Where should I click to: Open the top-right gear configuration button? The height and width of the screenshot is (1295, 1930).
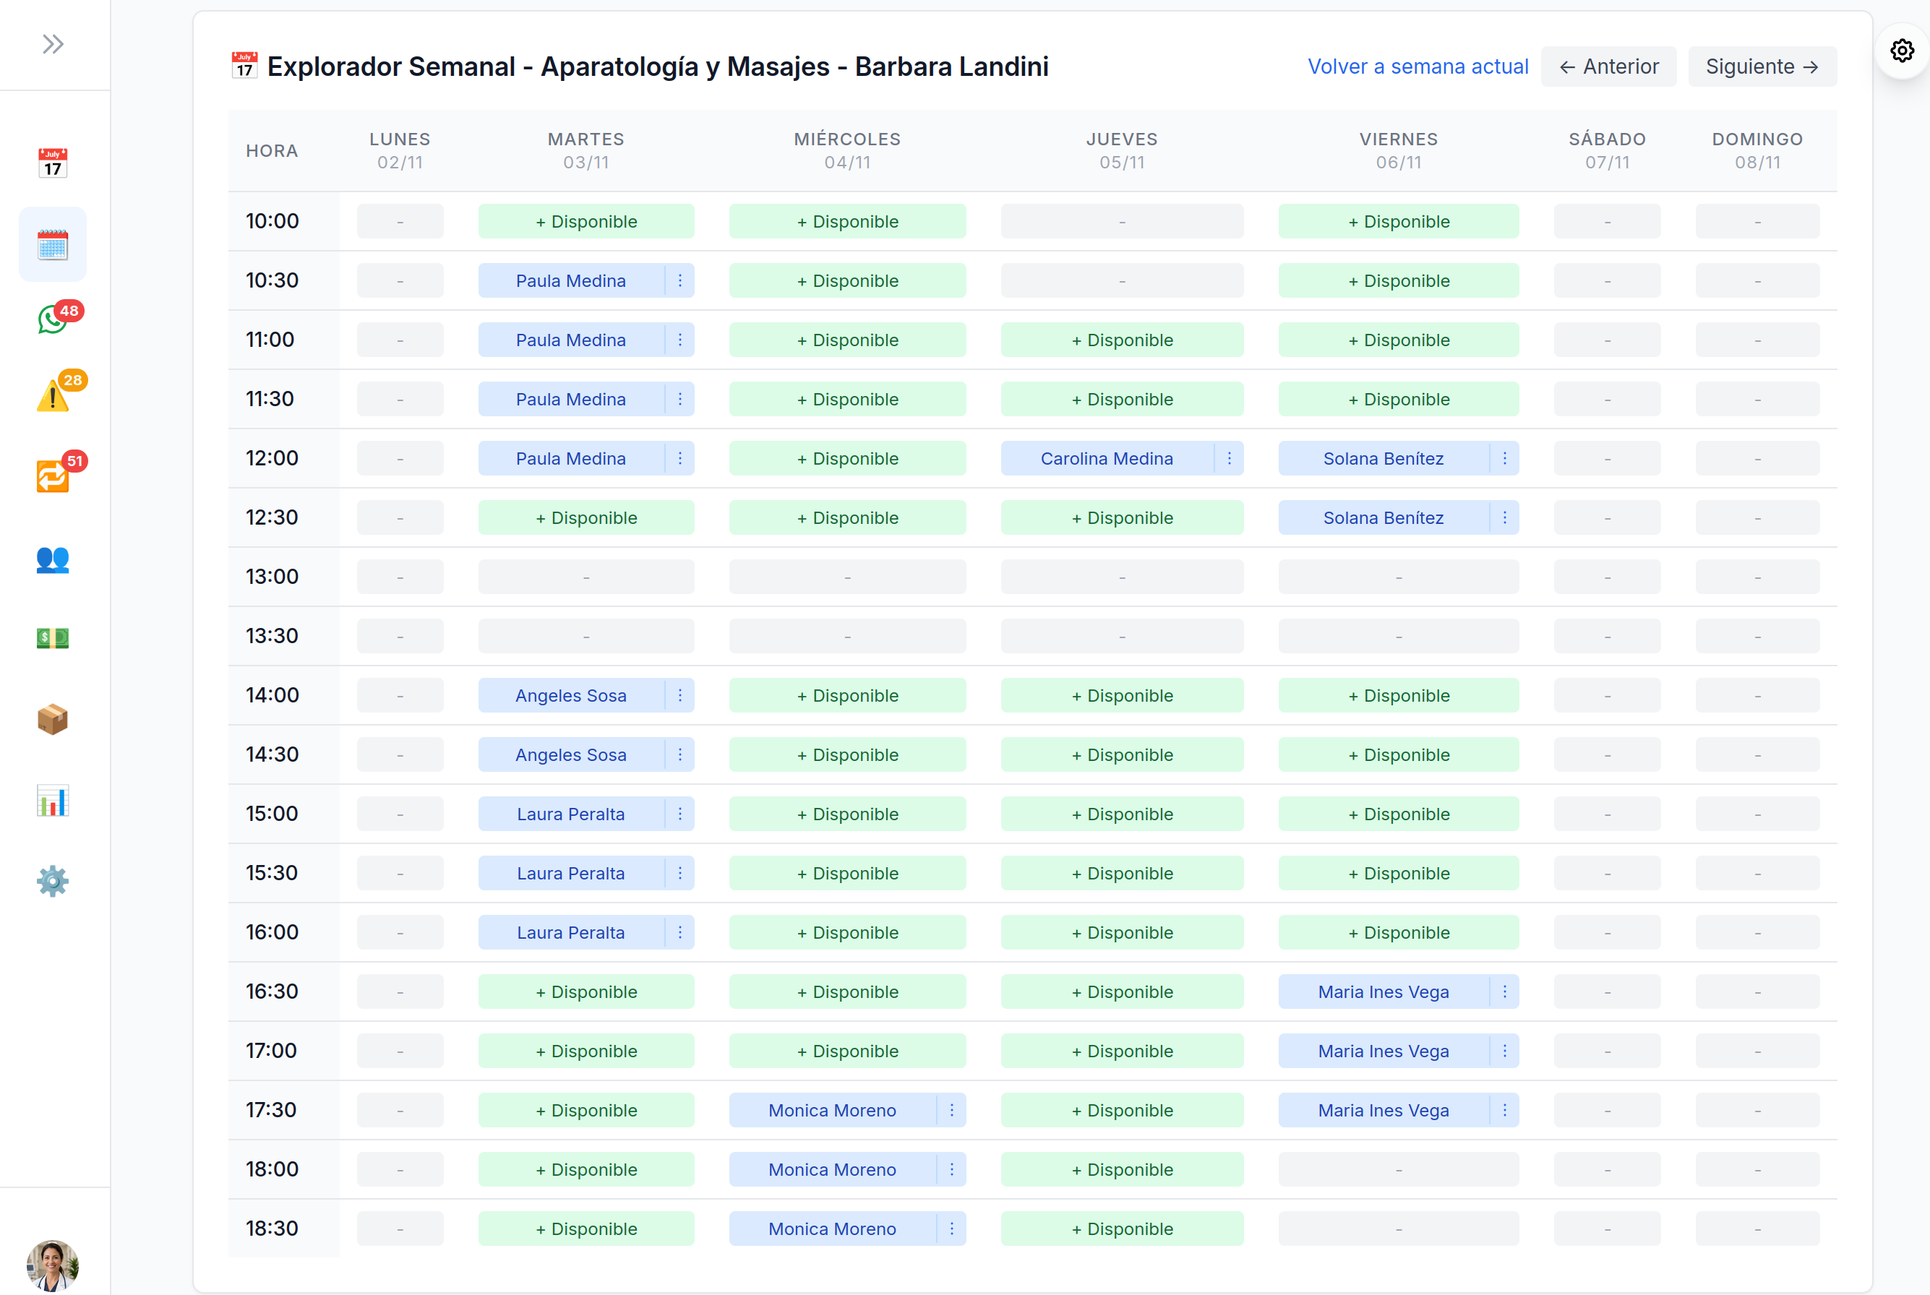point(1902,51)
